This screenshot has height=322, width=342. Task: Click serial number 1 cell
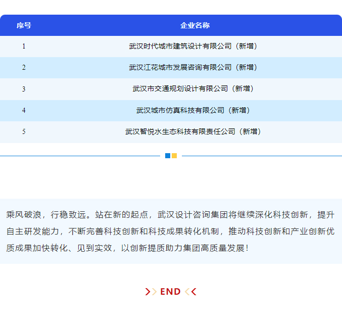[x=24, y=47]
